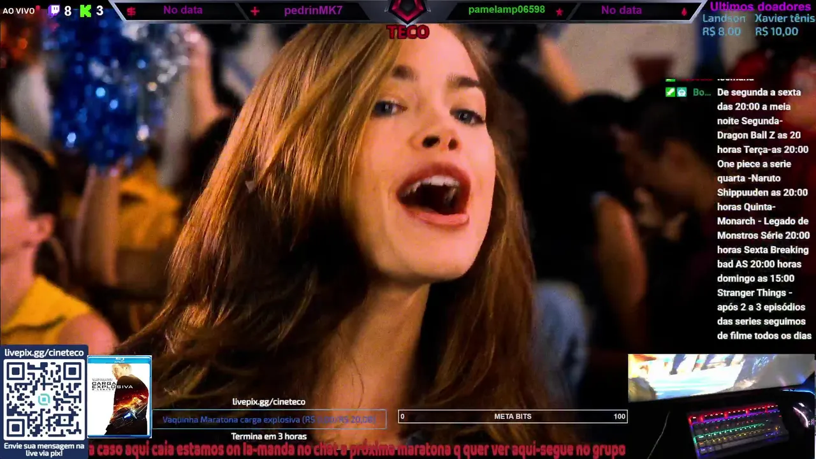
Task: Click the Carga Explosiva Blu-ray cover thumbnail
Action: 119,396
